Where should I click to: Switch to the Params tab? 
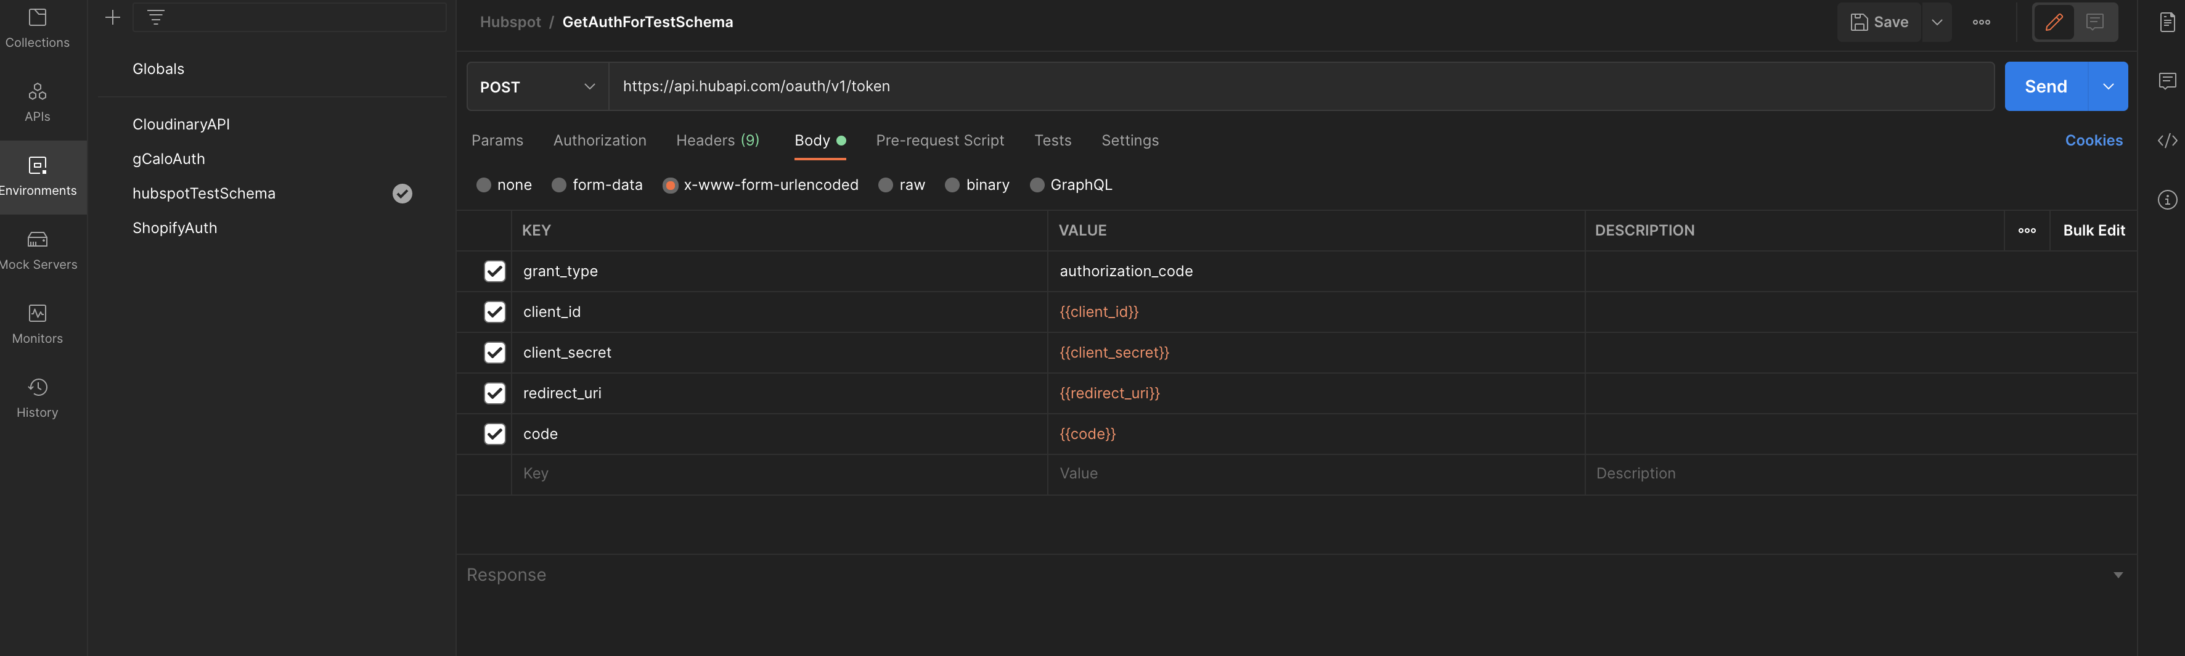[x=497, y=140]
